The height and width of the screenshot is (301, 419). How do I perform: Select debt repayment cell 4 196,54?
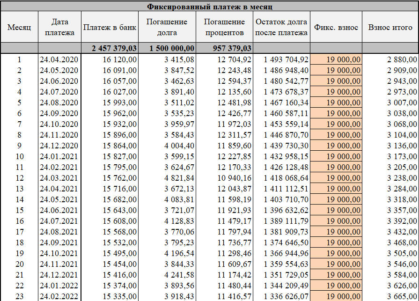(x=167, y=253)
